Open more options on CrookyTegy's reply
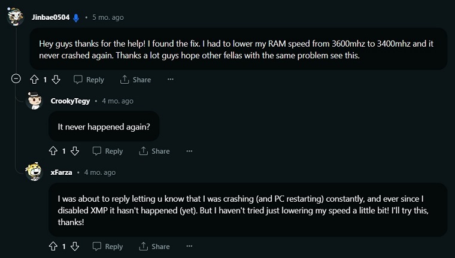The width and height of the screenshot is (455, 258). [189, 151]
